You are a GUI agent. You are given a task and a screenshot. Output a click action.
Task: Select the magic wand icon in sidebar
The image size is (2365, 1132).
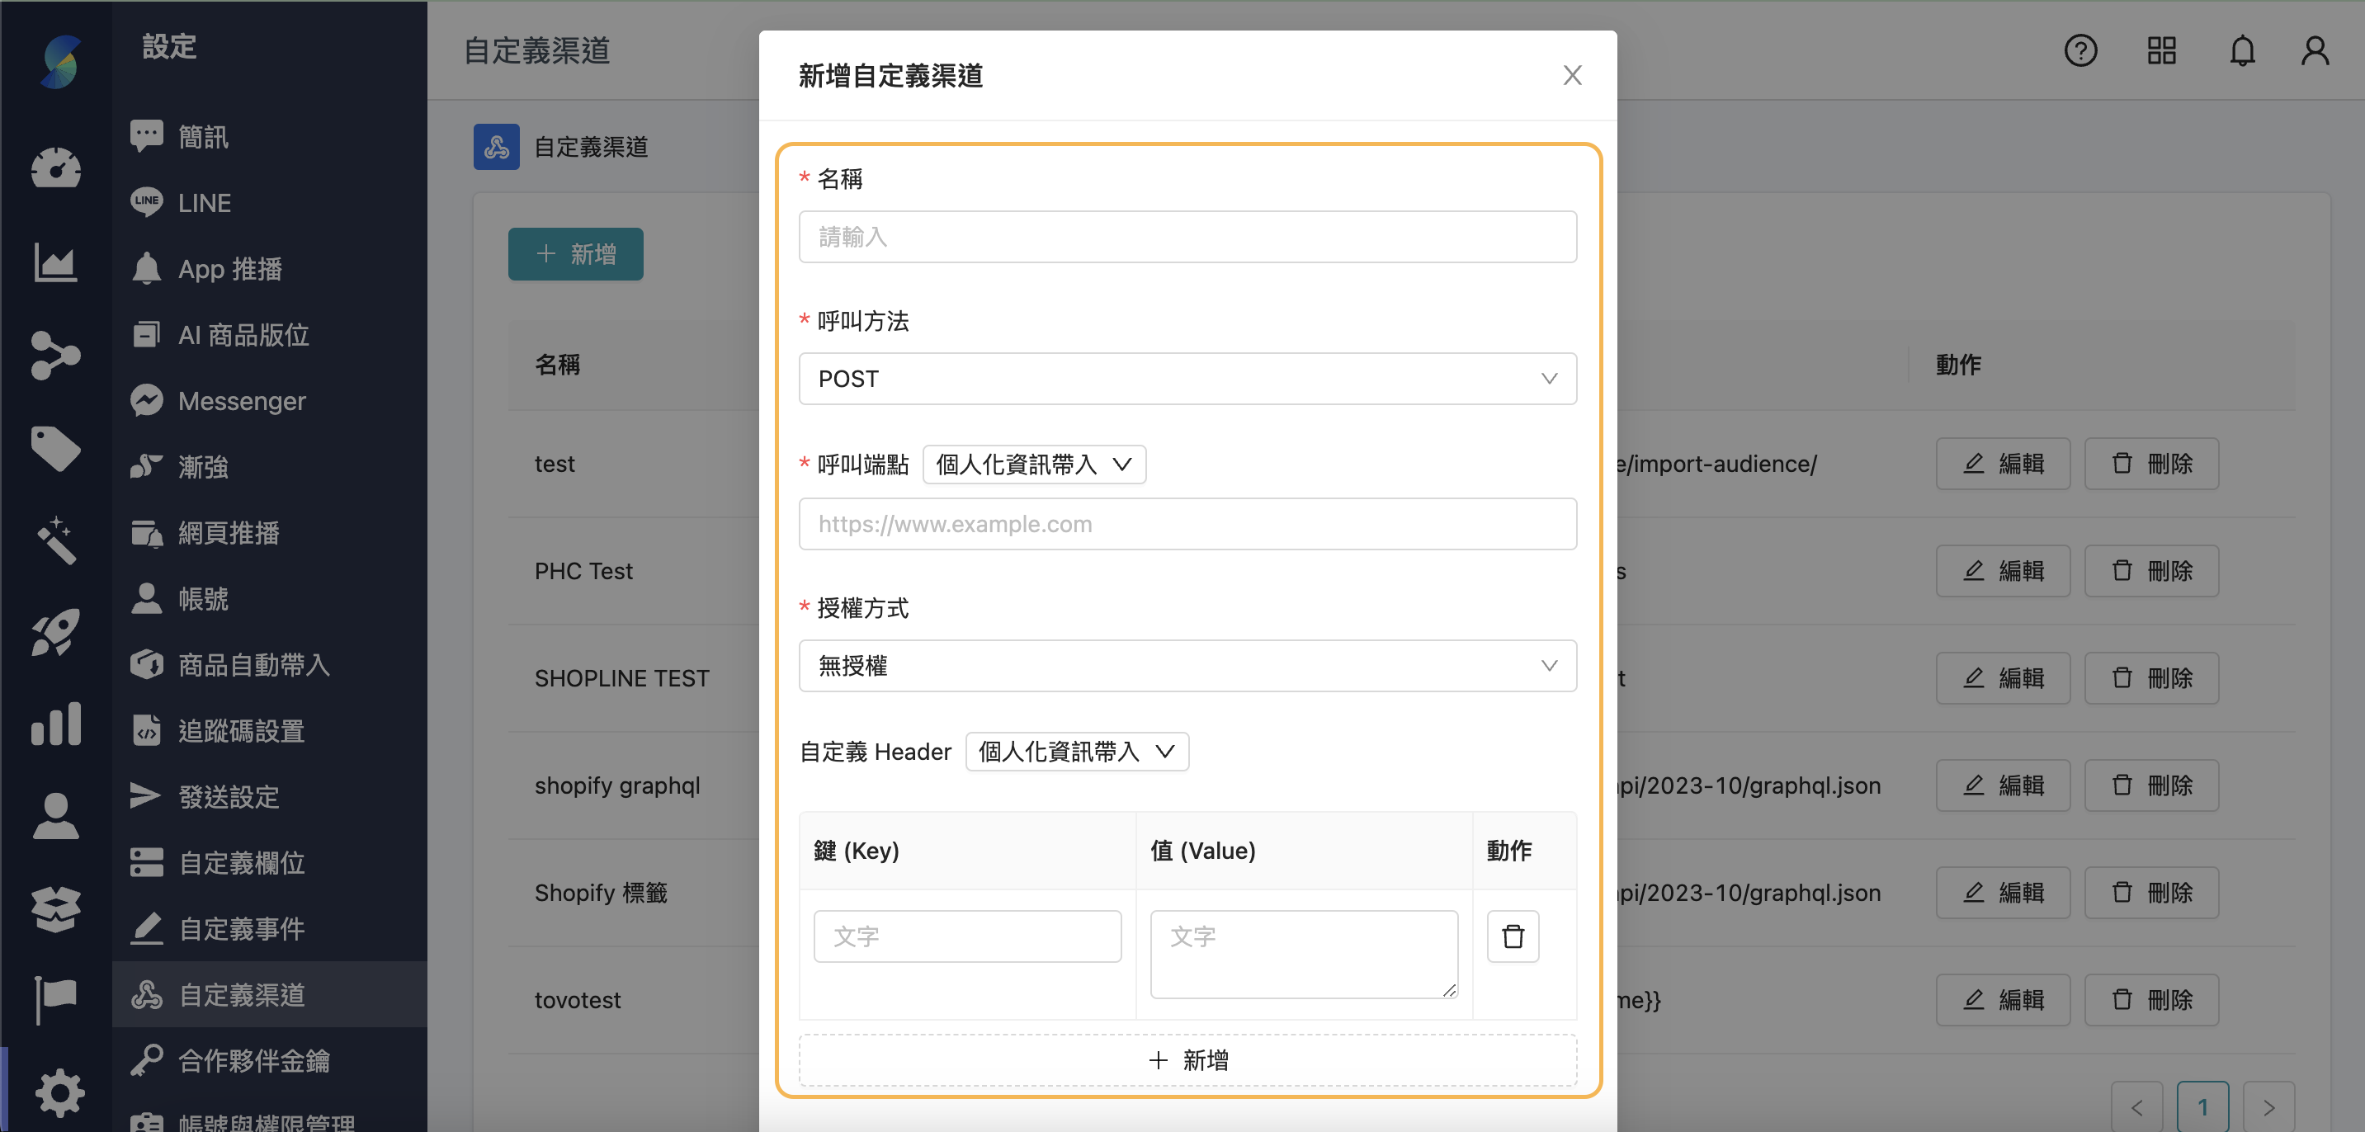(x=55, y=540)
